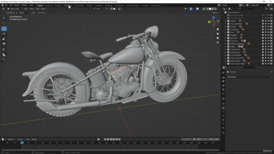The image size is (274, 154).
Task: Switch to the Sculpting workspace tab
Action: tap(58, 6)
